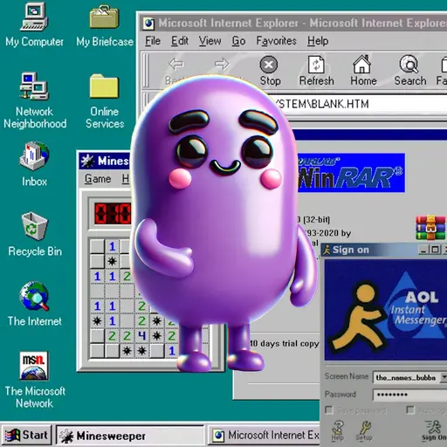
Task: Open the Edit menu in Internet Explorer
Action: (180, 41)
